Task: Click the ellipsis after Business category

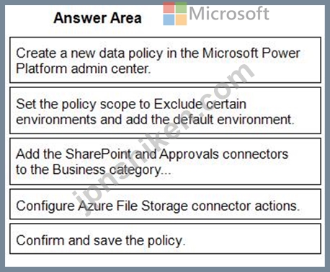Action: [166, 172]
